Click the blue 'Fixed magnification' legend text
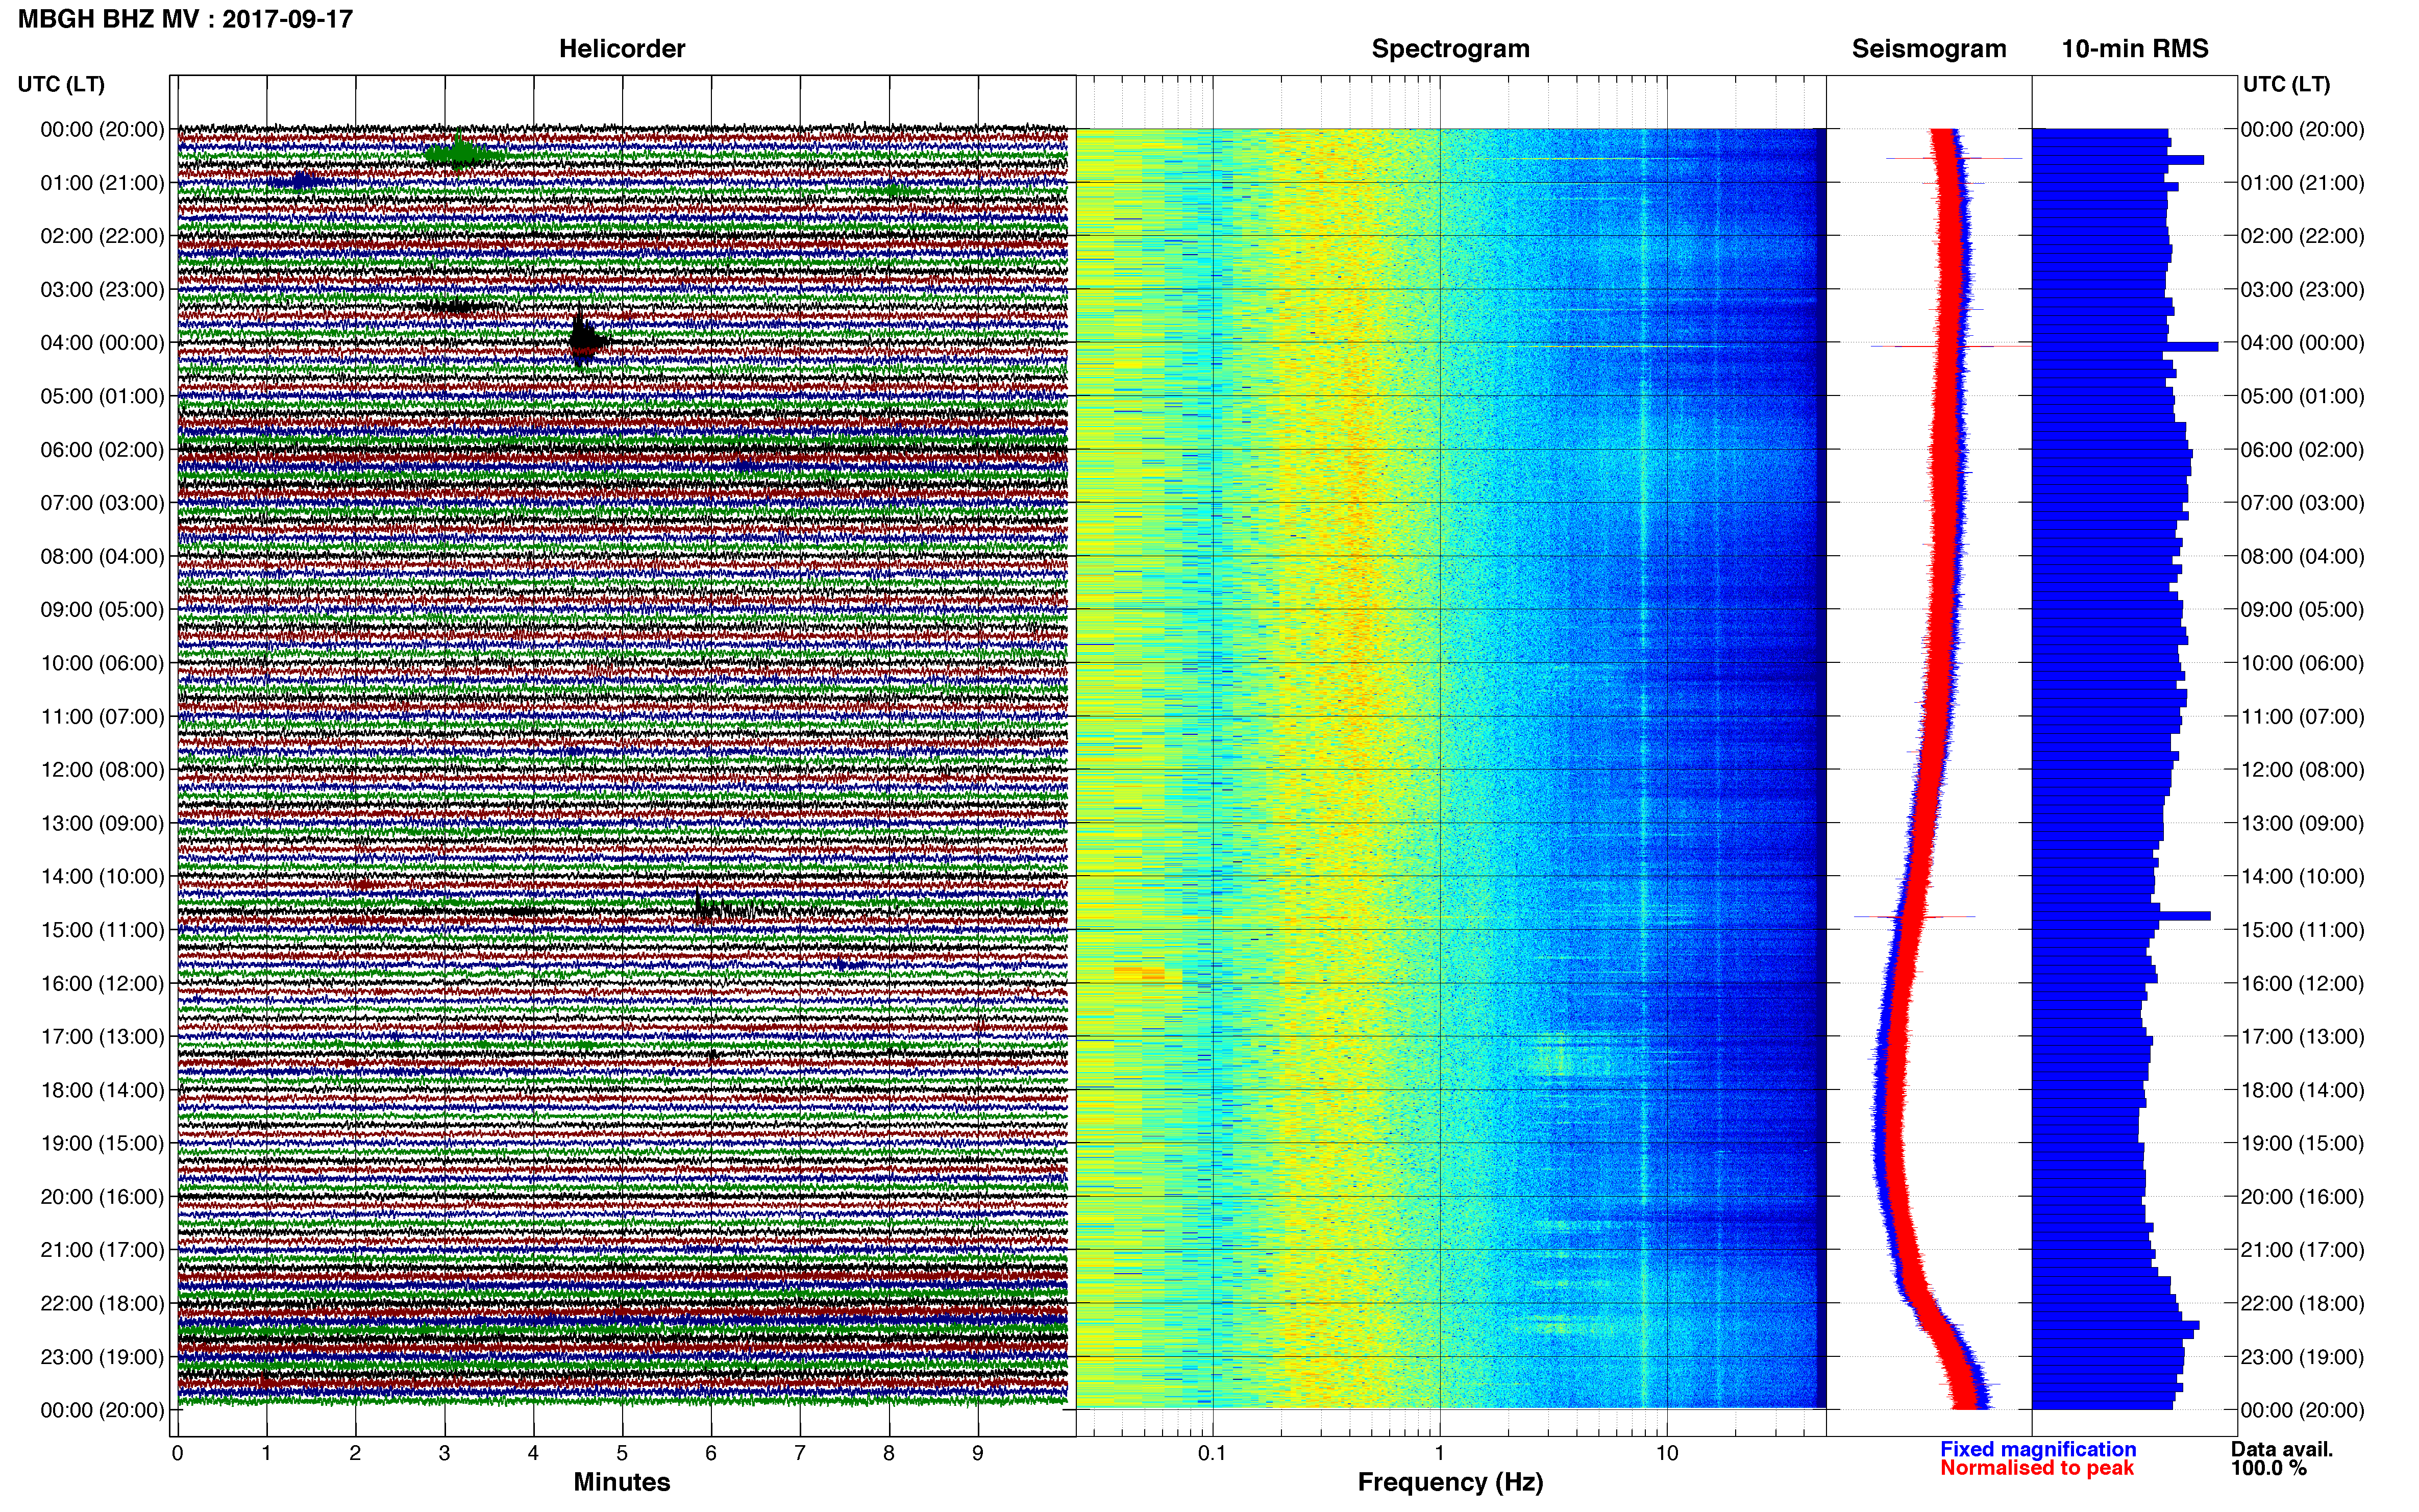2419x1512 pixels. point(2038,1449)
